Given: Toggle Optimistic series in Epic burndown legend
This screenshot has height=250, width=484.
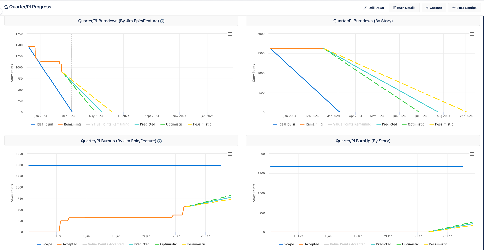Looking at the screenshot, I should (171, 124).
